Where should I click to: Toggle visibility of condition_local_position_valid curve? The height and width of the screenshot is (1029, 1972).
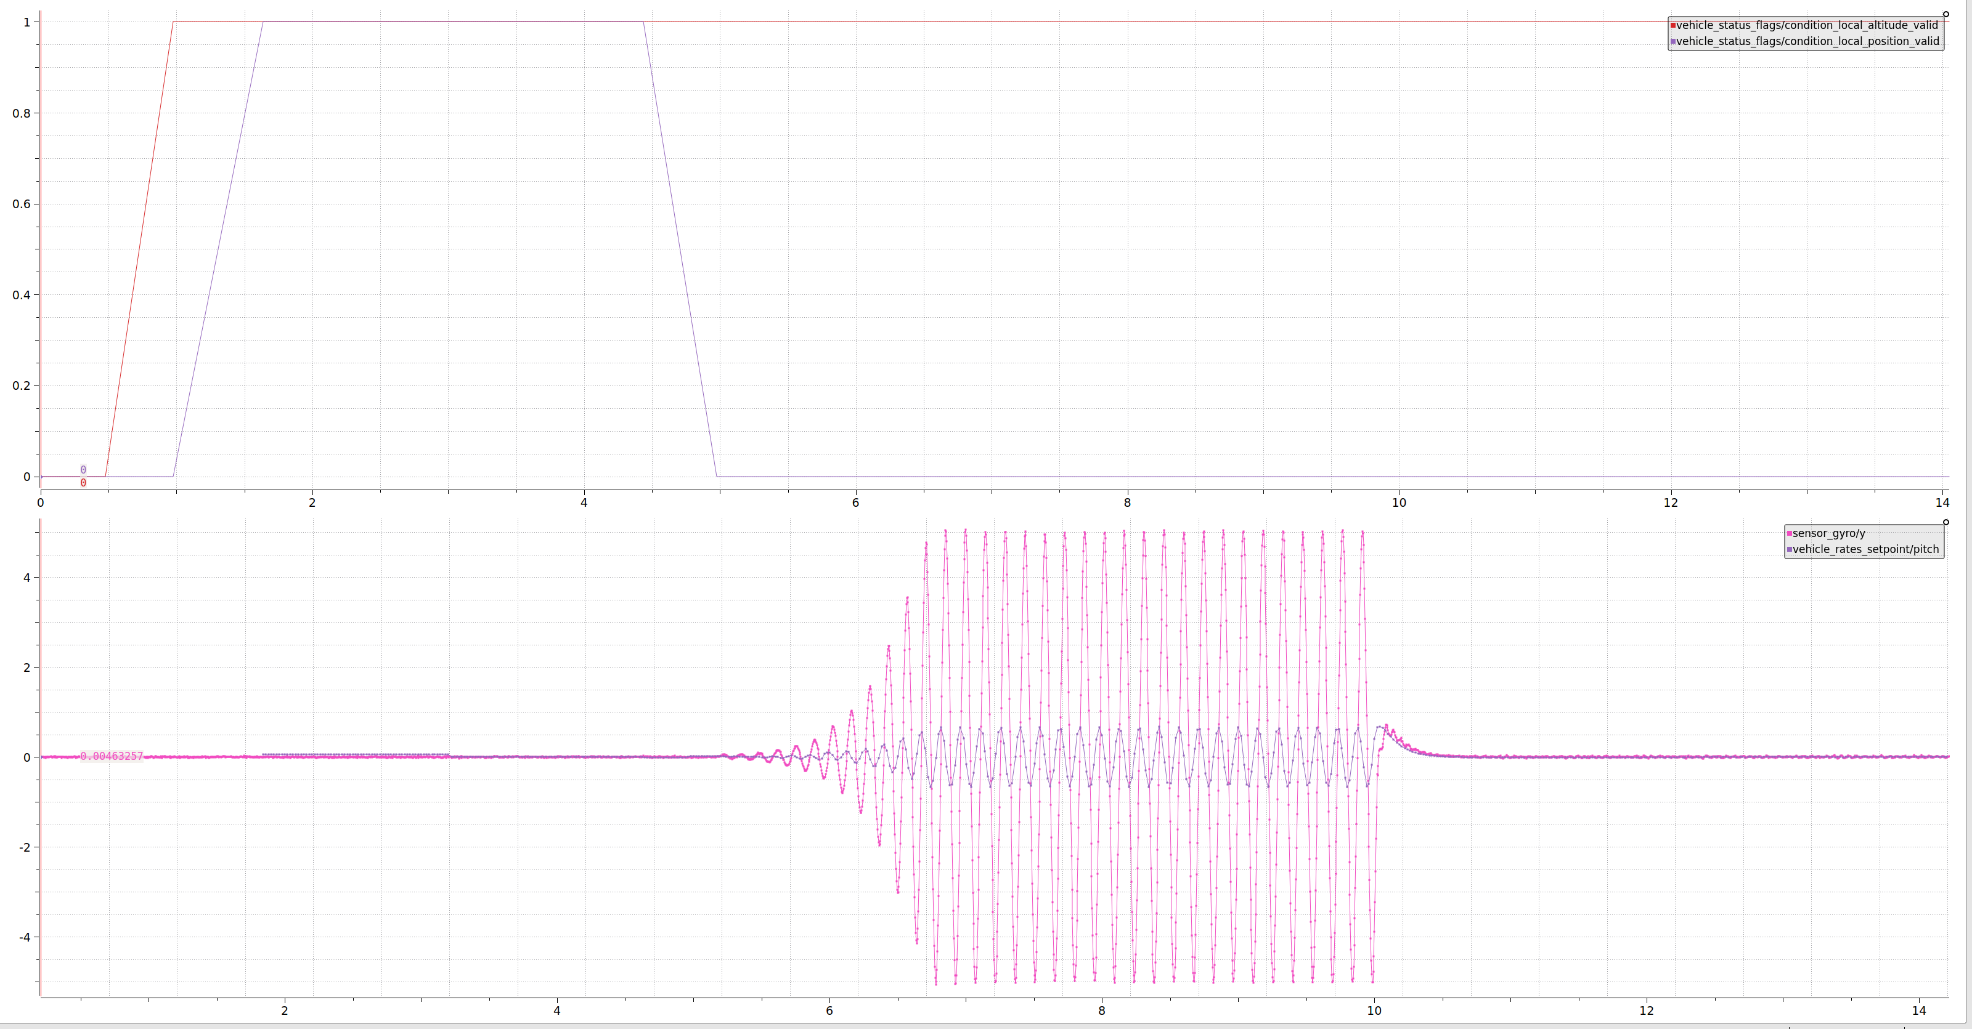coord(1811,41)
